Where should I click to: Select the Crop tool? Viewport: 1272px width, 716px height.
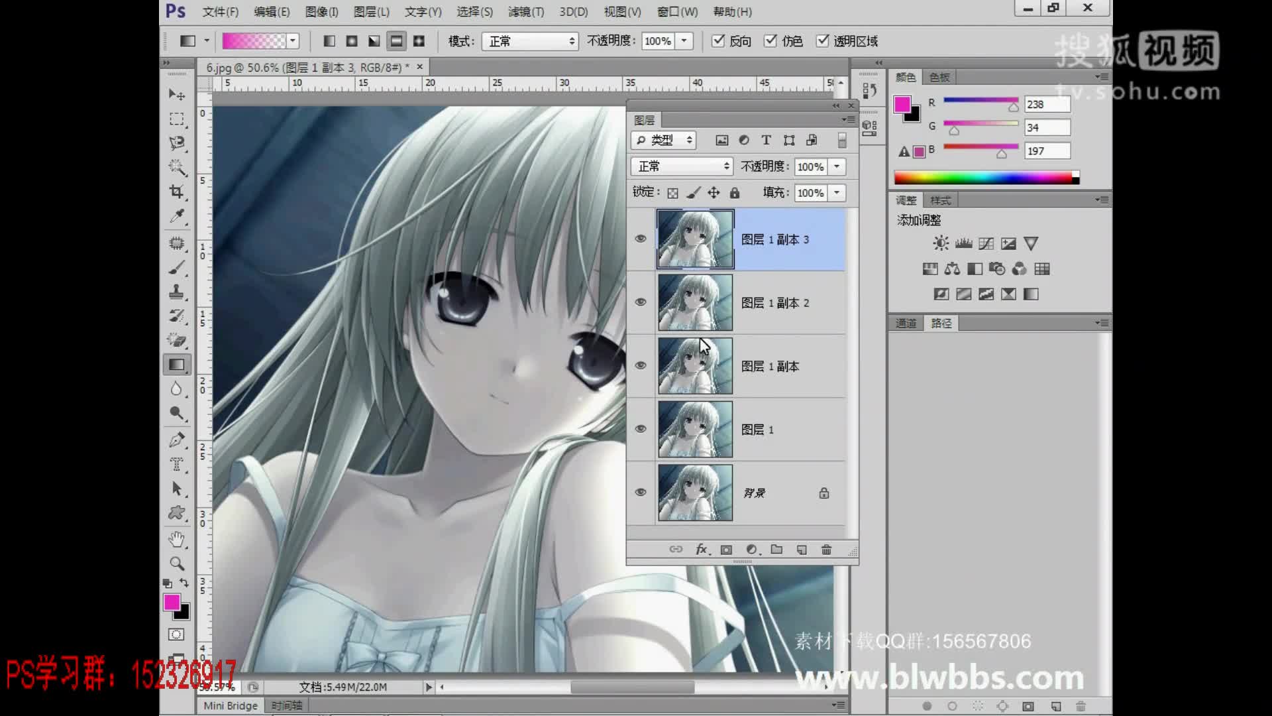point(176,192)
